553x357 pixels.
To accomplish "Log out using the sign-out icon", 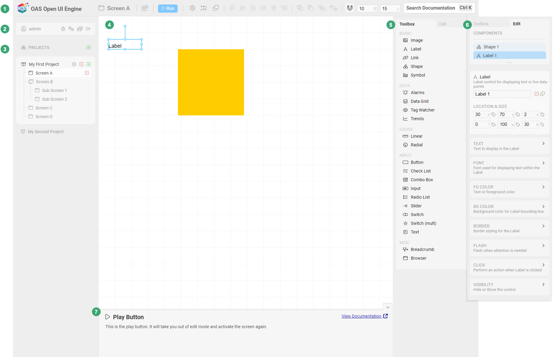I will click(88, 29).
